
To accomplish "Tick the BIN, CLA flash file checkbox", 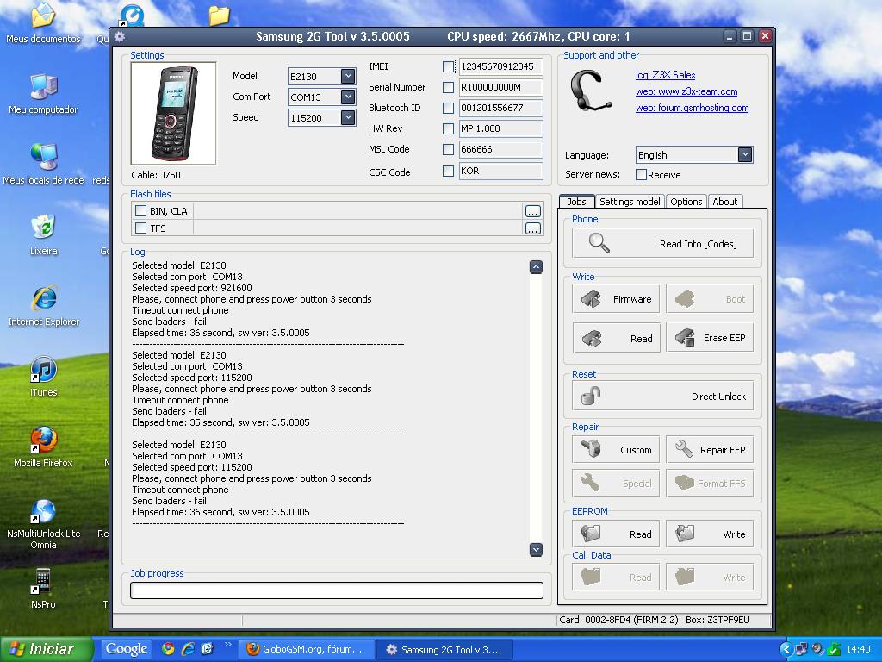I will 140,210.
